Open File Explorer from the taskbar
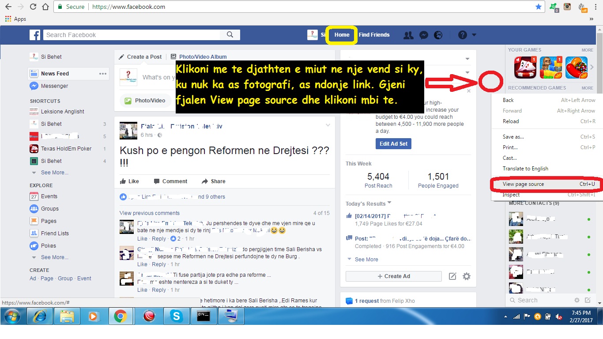Image resolution: width=603 pixels, height=339 pixels. coord(67,316)
